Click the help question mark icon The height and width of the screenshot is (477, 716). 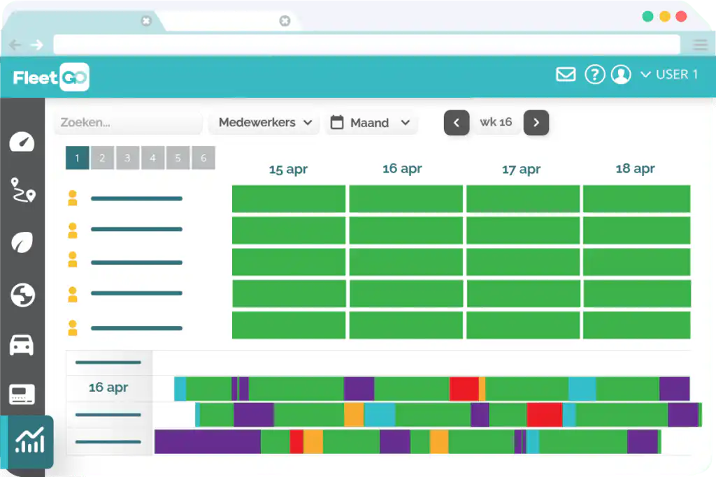click(594, 74)
